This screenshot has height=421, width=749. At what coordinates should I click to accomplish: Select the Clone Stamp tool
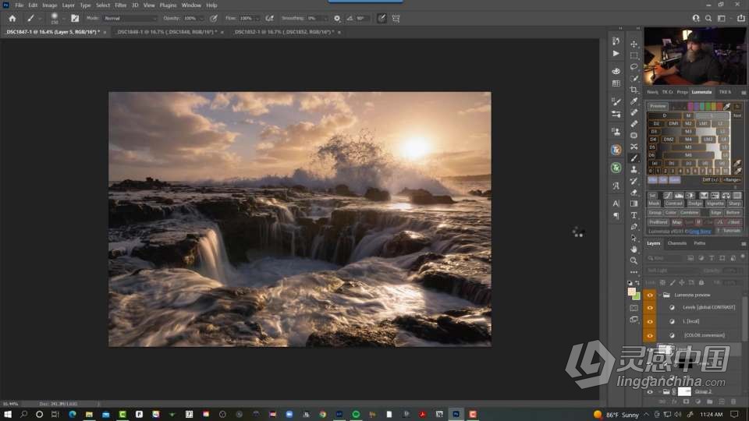634,169
